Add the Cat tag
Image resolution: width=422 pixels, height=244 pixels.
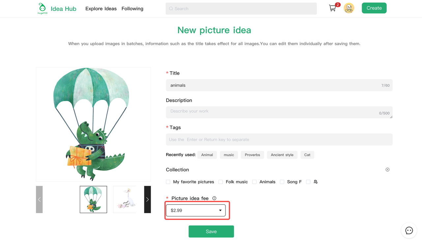(307, 155)
